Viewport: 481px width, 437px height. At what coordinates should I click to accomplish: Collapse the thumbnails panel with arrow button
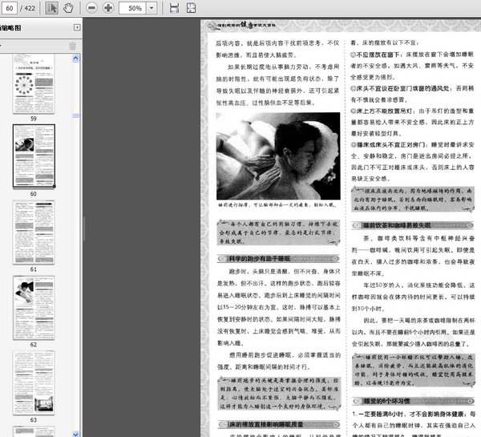pos(77,27)
